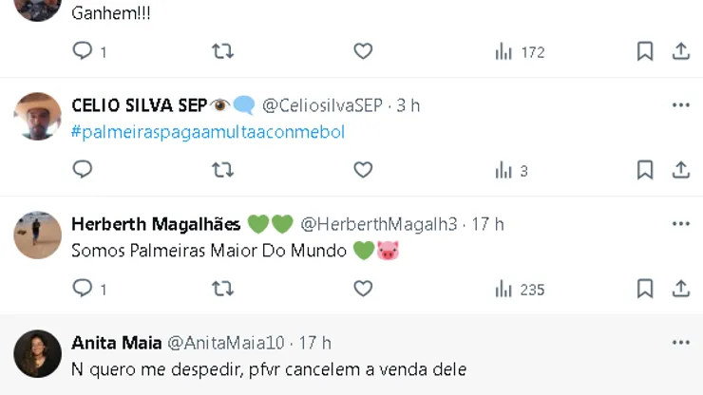Like the Herberth Magalhães tweet

(363, 289)
